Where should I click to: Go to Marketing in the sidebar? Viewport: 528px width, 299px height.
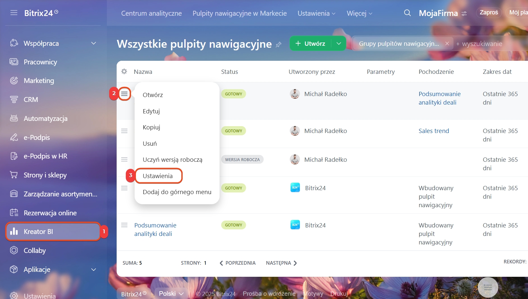tap(39, 81)
